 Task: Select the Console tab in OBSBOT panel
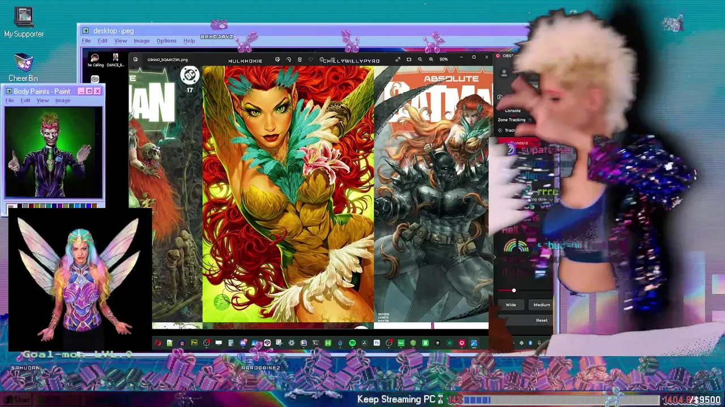(513, 111)
